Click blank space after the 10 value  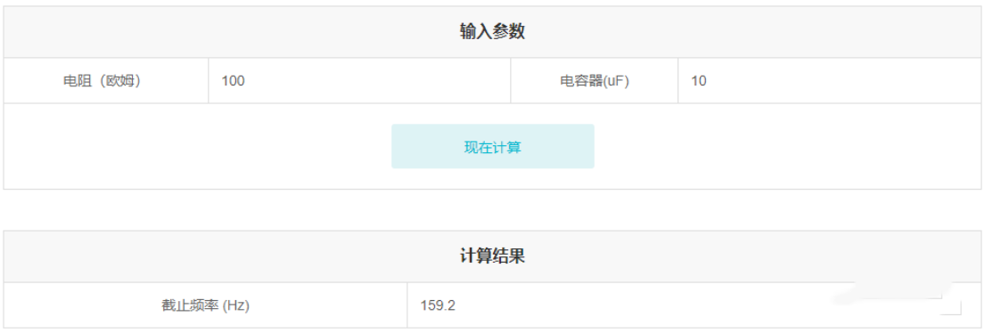point(842,80)
